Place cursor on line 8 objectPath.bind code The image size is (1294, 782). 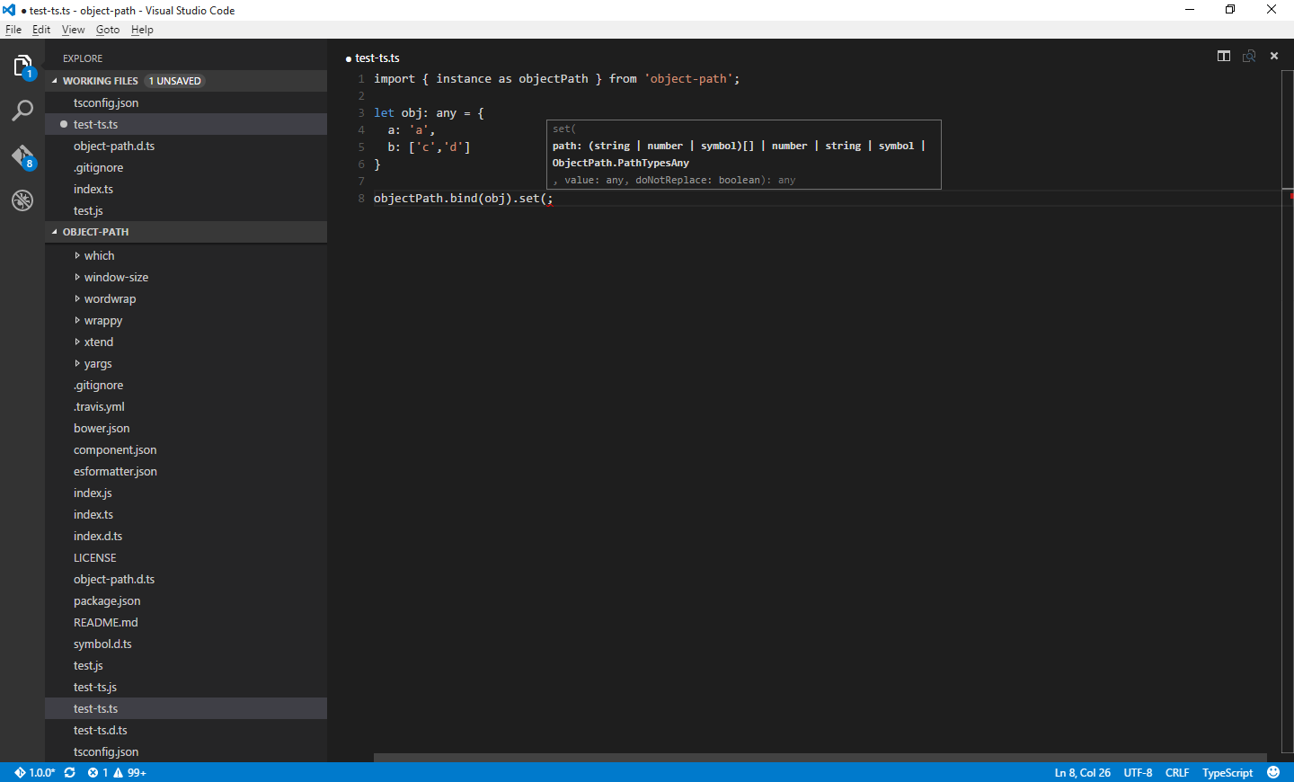click(x=463, y=199)
